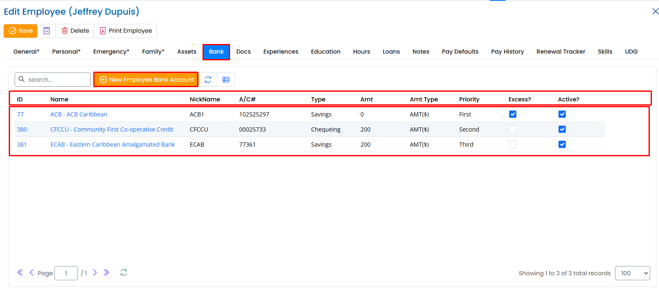Go to previous page arrow
The image size is (659, 292).
pyautogui.click(x=31, y=273)
